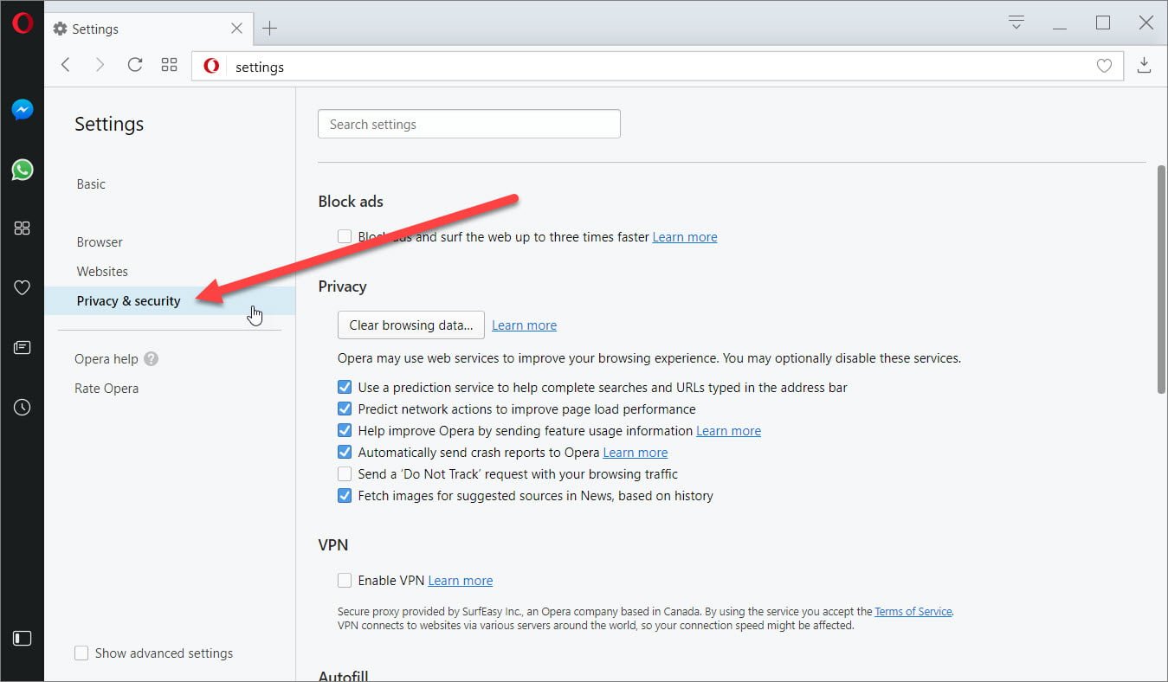Open Speed Dial from the sidebar
Screen dimensions: 1168x682
[x=23, y=228]
